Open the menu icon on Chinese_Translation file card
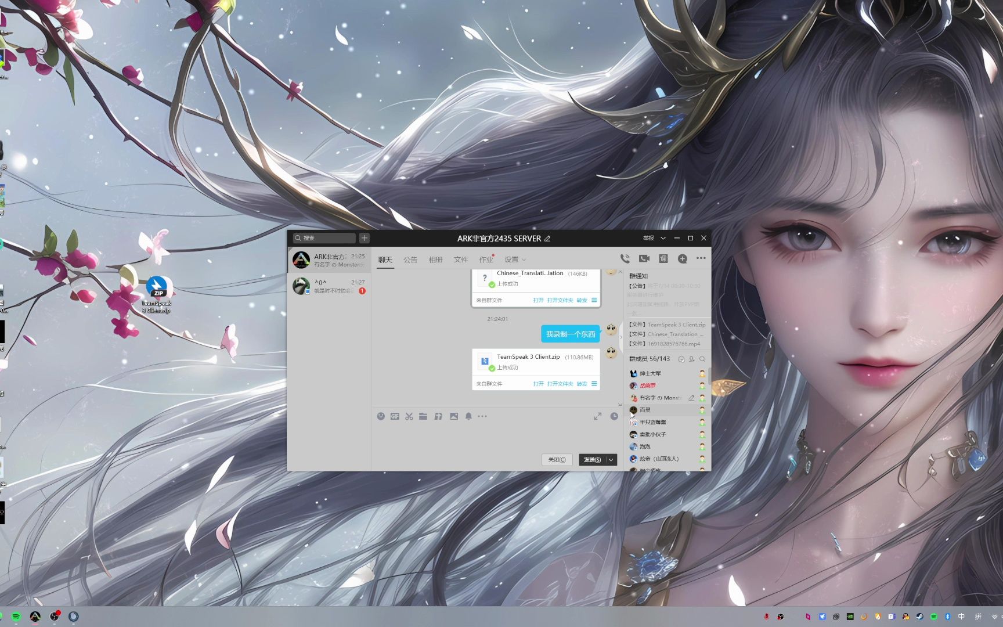The height and width of the screenshot is (627, 1003). [594, 300]
